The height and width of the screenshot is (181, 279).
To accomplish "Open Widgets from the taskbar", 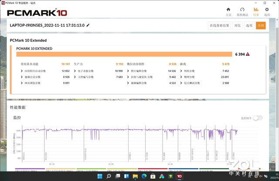I will point(126,176).
